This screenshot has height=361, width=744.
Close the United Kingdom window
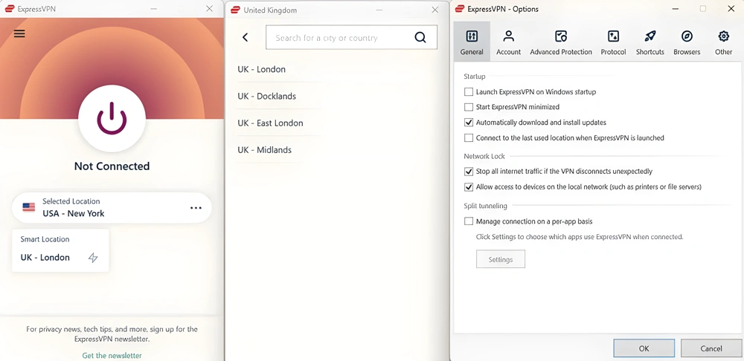tap(435, 10)
